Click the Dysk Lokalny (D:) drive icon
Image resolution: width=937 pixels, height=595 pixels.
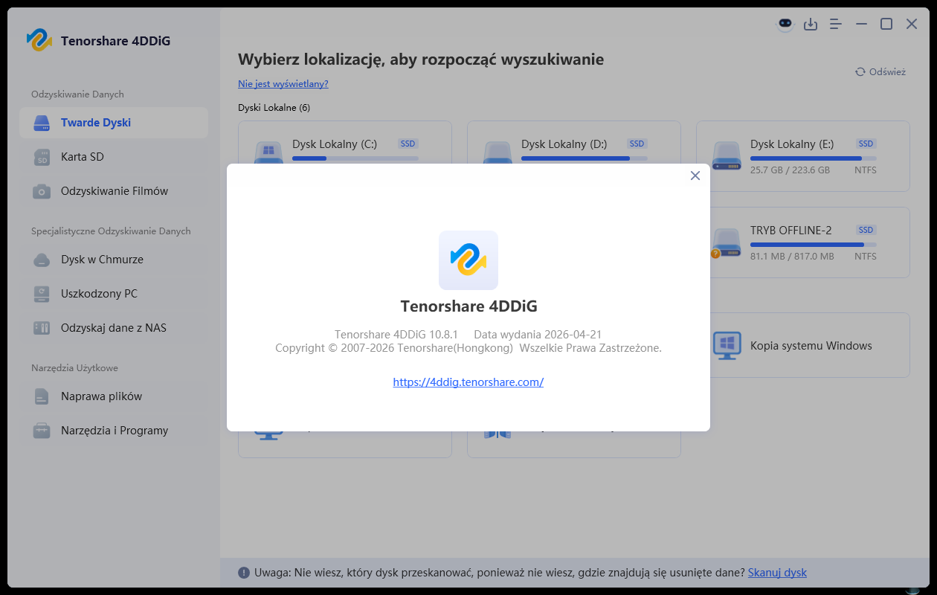tap(498, 152)
